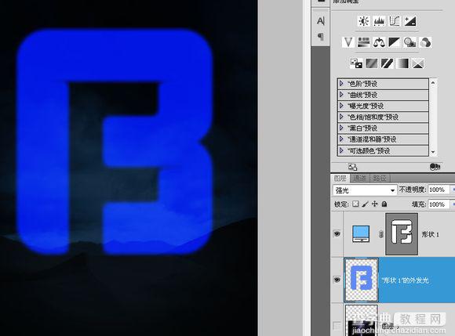Image resolution: width=455 pixels, height=336 pixels.
Task: Expand the "通道混和器"预设 group
Action: pos(341,139)
